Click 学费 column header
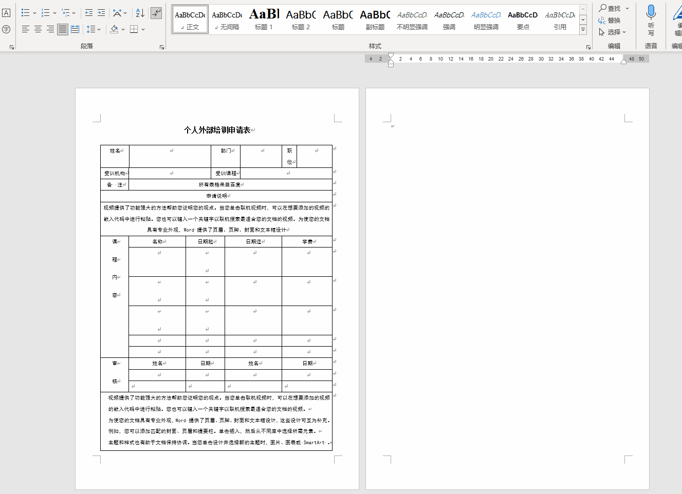This screenshot has height=494, width=682. tap(307, 242)
